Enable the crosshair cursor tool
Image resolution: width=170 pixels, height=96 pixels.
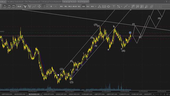pos(39,6)
